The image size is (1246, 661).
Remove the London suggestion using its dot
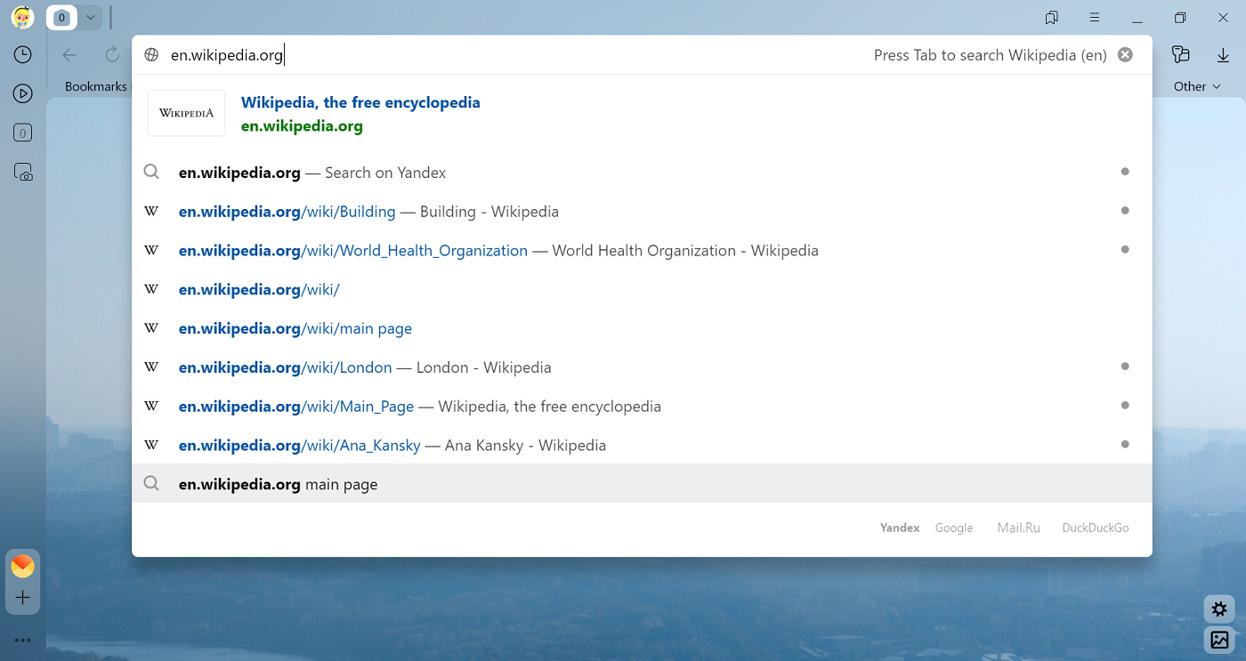tap(1125, 367)
